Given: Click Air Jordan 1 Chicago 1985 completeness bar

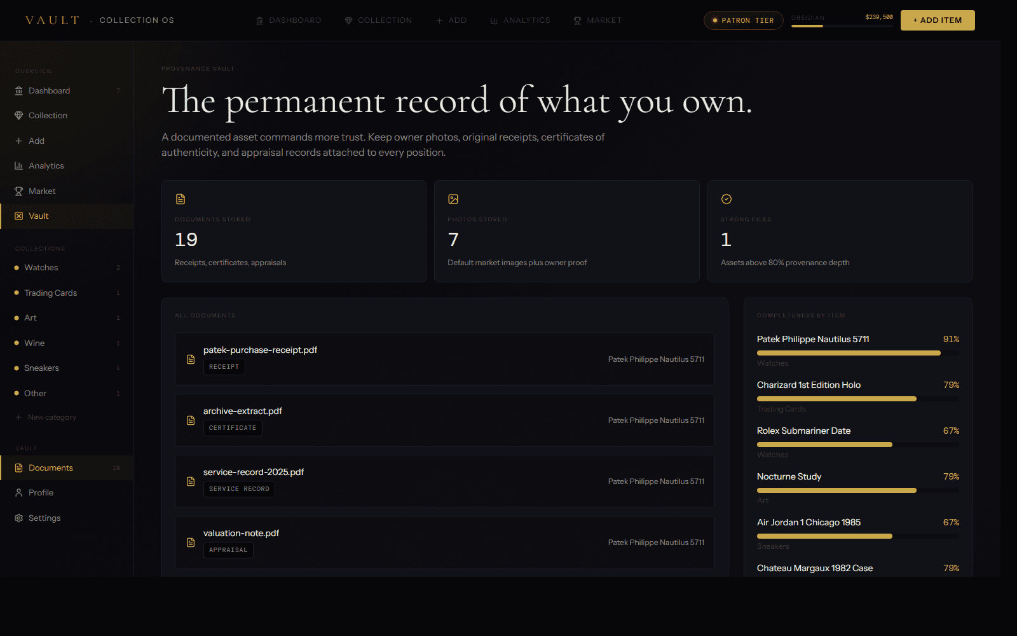Looking at the screenshot, I should 858,536.
